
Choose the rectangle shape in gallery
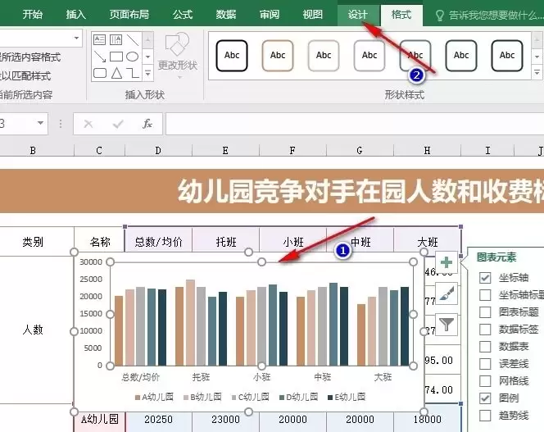[x=116, y=57]
